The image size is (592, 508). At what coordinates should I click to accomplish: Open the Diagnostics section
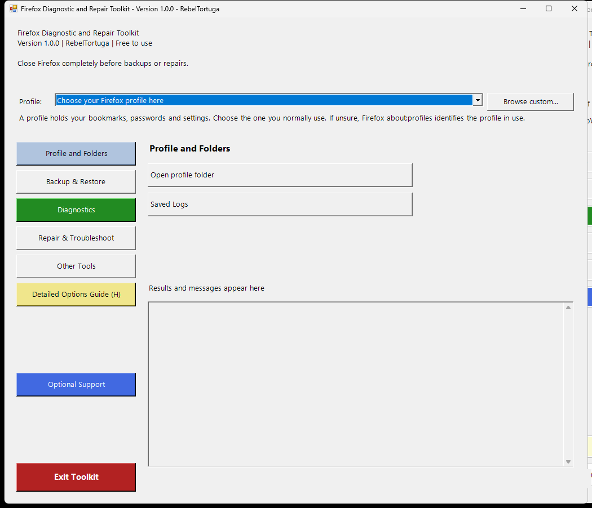(76, 210)
